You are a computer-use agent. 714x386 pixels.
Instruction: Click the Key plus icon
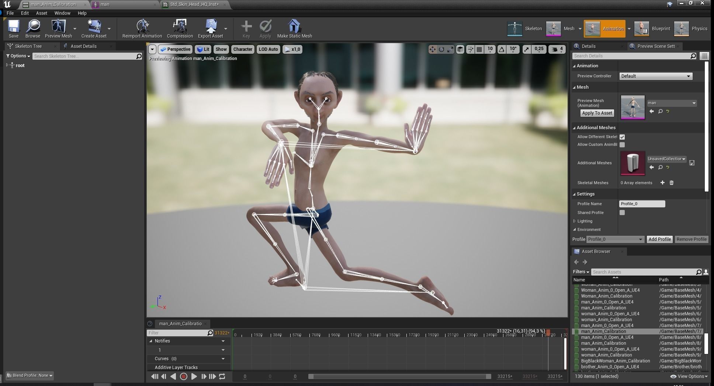point(246,29)
